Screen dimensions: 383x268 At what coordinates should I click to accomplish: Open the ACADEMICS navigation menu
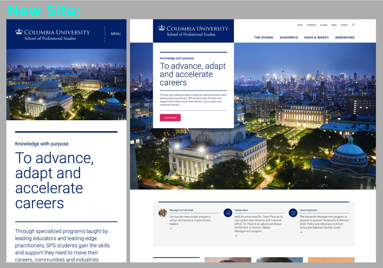click(289, 37)
